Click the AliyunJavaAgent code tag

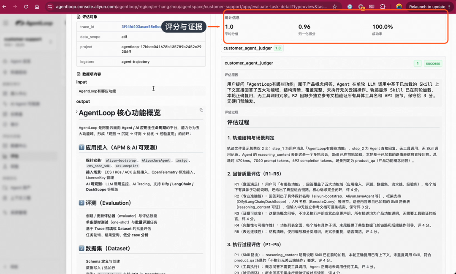click(155, 160)
